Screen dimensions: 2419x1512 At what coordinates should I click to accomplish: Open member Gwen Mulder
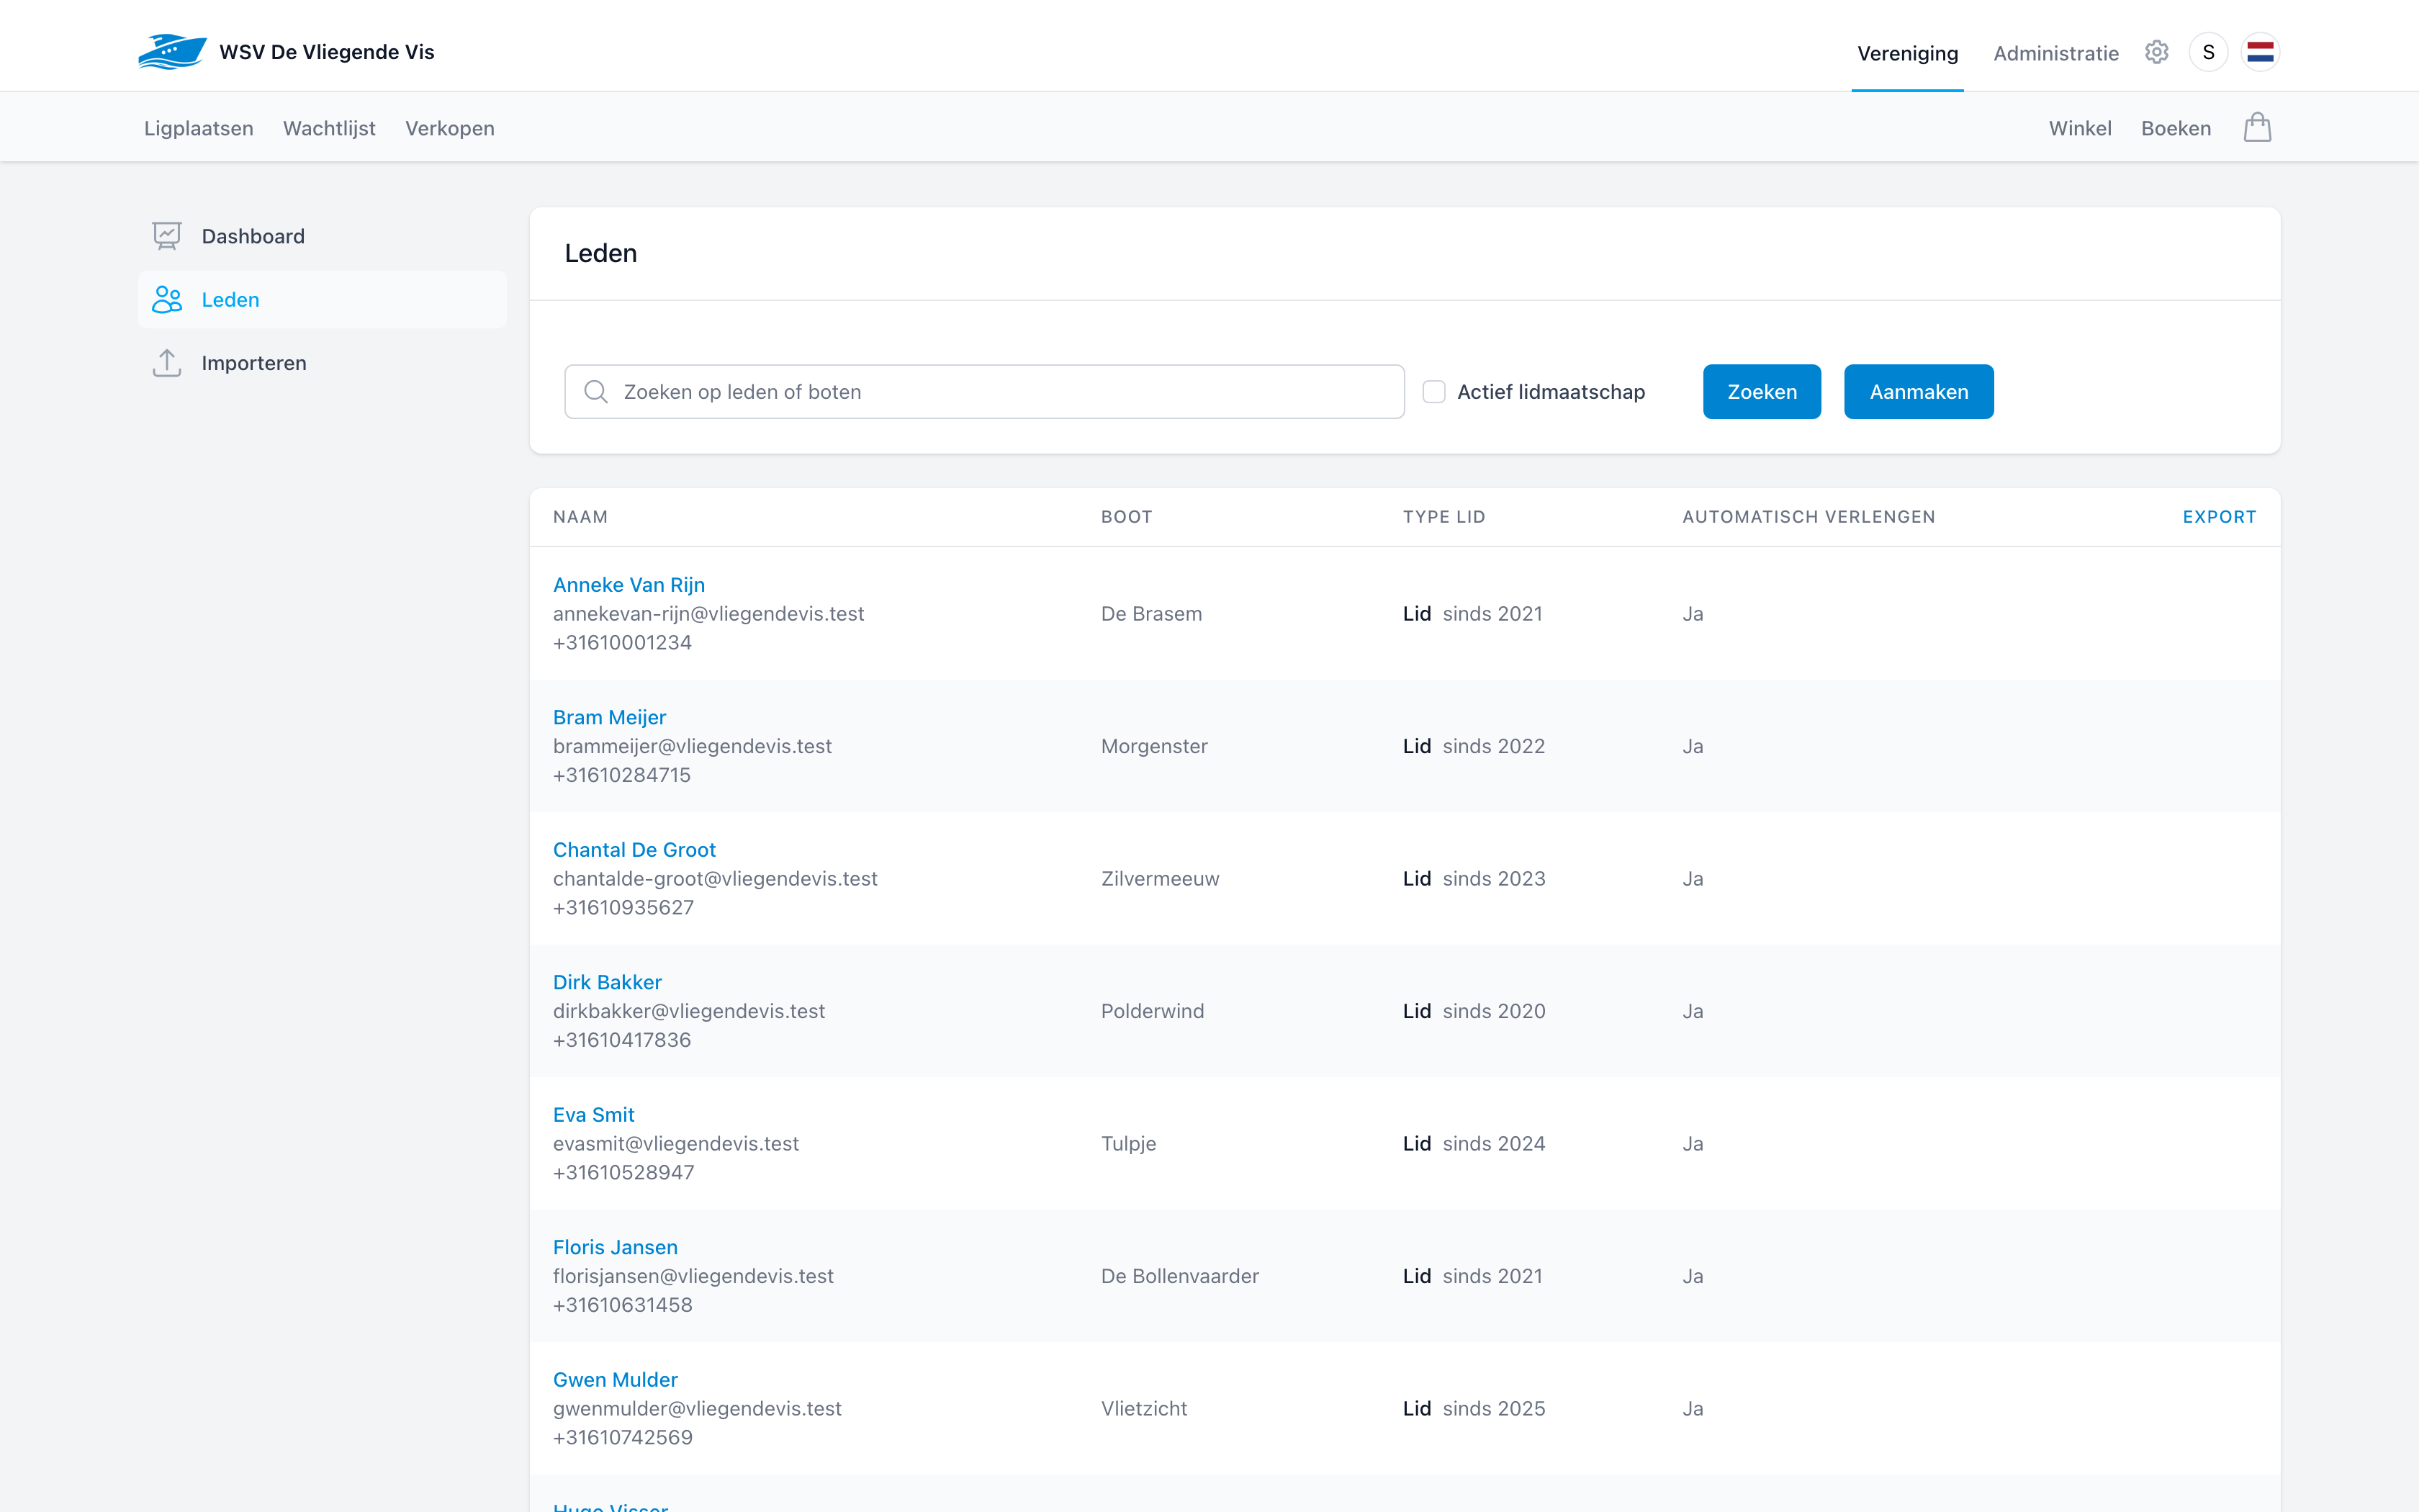(x=615, y=1380)
